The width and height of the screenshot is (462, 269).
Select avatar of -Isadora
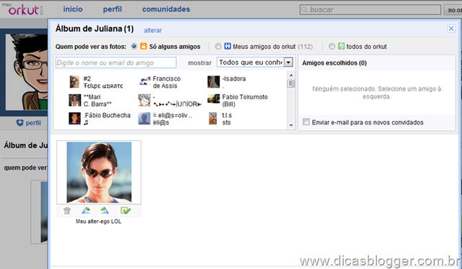click(214, 82)
